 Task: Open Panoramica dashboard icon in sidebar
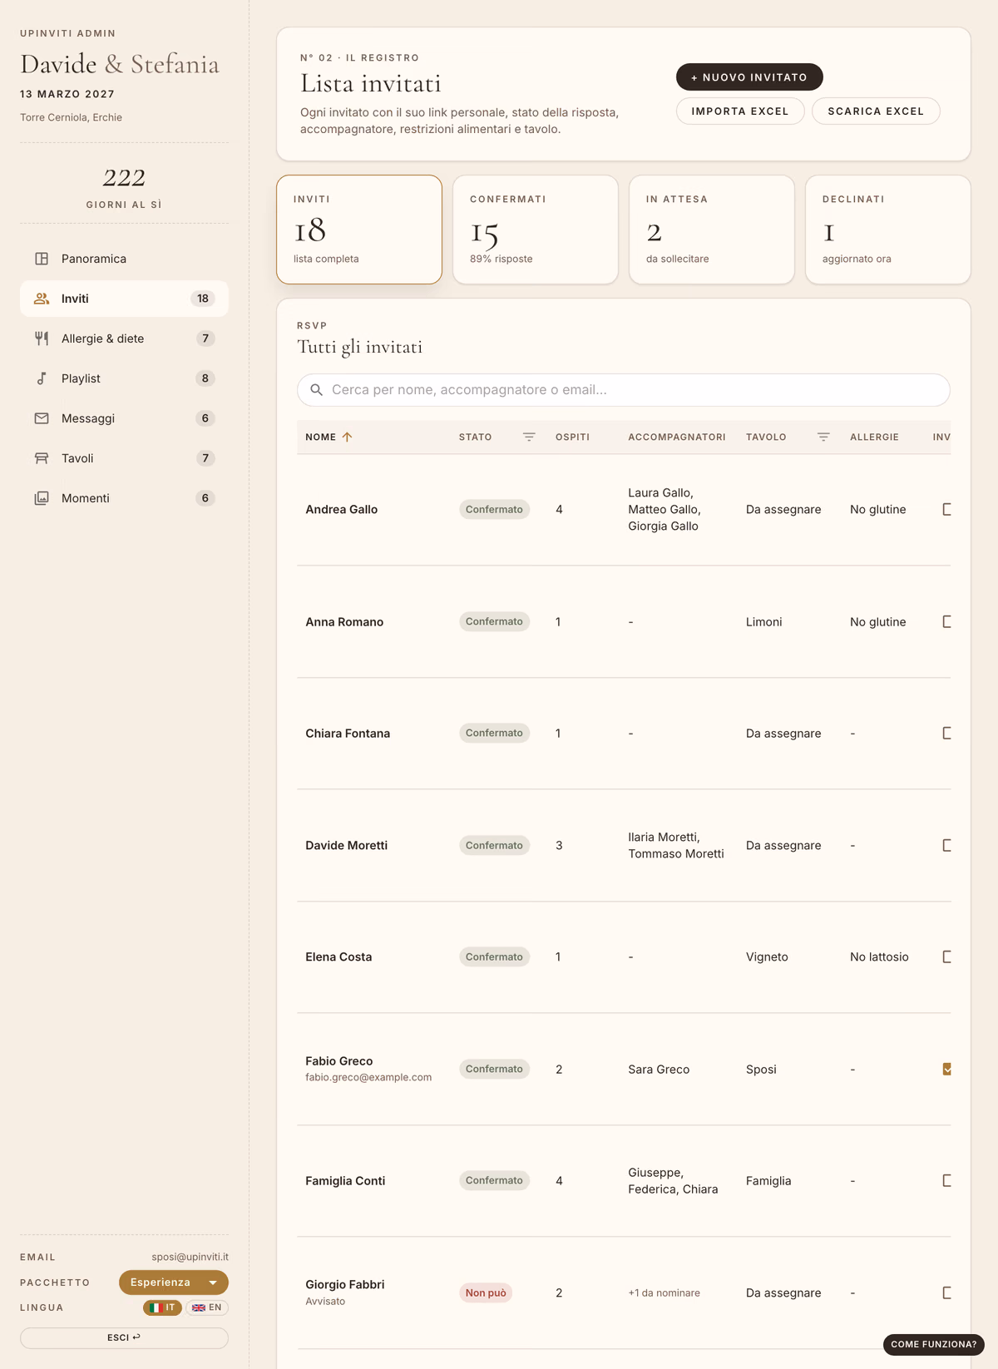coord(42,259)
